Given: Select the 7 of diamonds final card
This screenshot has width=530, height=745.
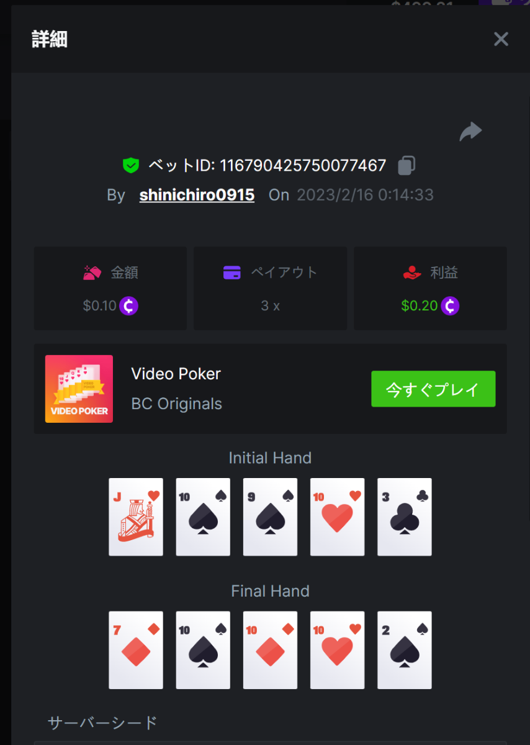Looking at the screenshot, I should (x=136, y=650).
